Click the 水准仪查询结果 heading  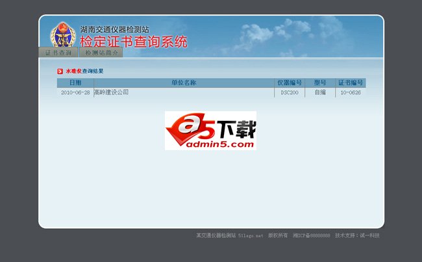coord(84,71)
